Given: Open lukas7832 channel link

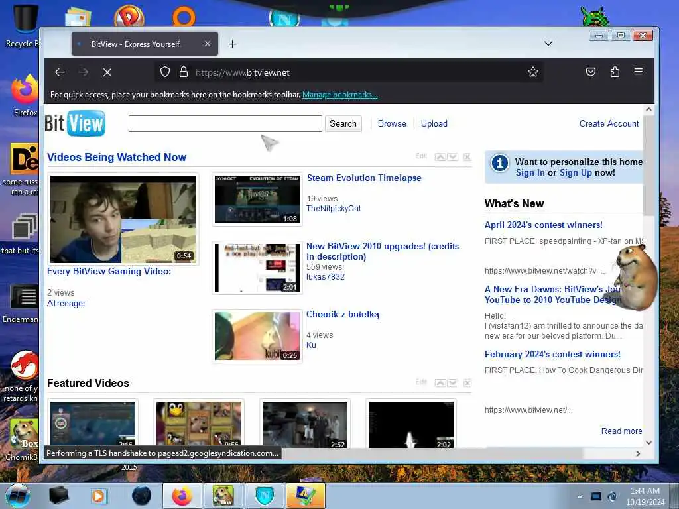Looking at the screenshot, I should (x=325, y=277).
